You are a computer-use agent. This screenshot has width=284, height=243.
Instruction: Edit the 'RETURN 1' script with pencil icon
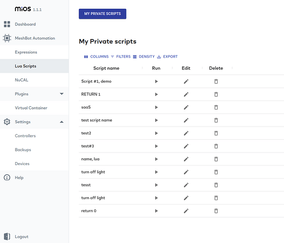pyautogui.click(x=186, y=94)
